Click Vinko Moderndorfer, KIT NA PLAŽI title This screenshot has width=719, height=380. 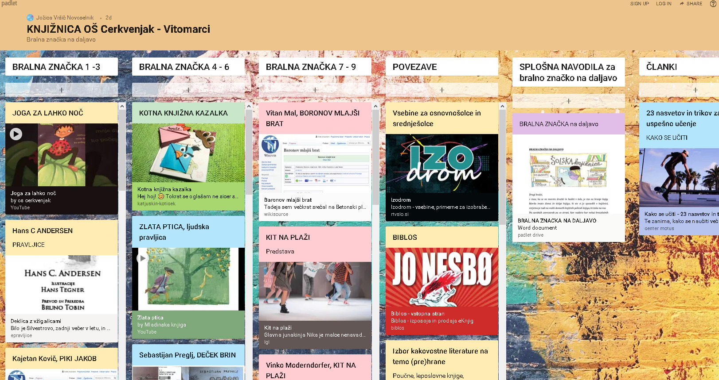coord(311,370)
